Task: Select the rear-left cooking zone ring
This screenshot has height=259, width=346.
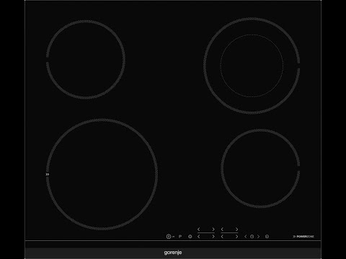Action: point(86,60)
